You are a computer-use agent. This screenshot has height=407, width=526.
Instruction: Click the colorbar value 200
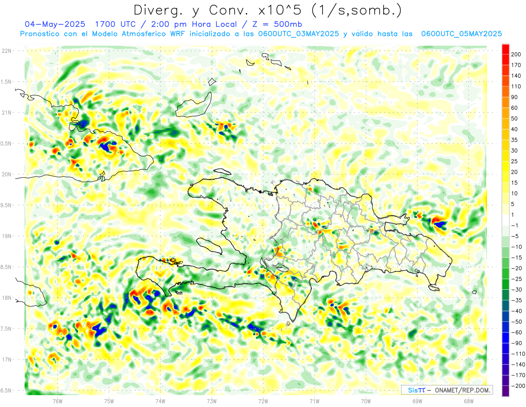coord(516,54)
